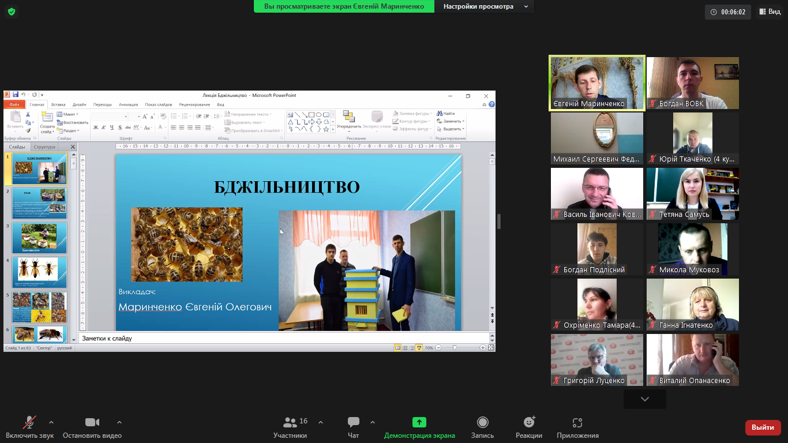Image resolution: width=788 pixels, height=443 pixels.
Task: Click the green encryption shield icon
Action: (12, 12)
